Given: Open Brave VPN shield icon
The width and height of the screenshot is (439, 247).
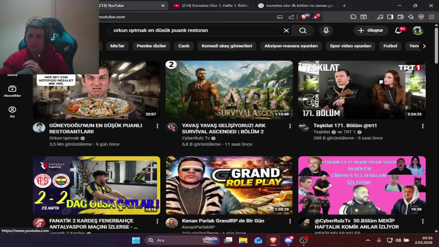Looking at the screenshot, I should [421, 17].
